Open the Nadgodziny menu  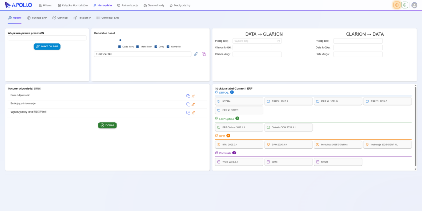point(180,5)
